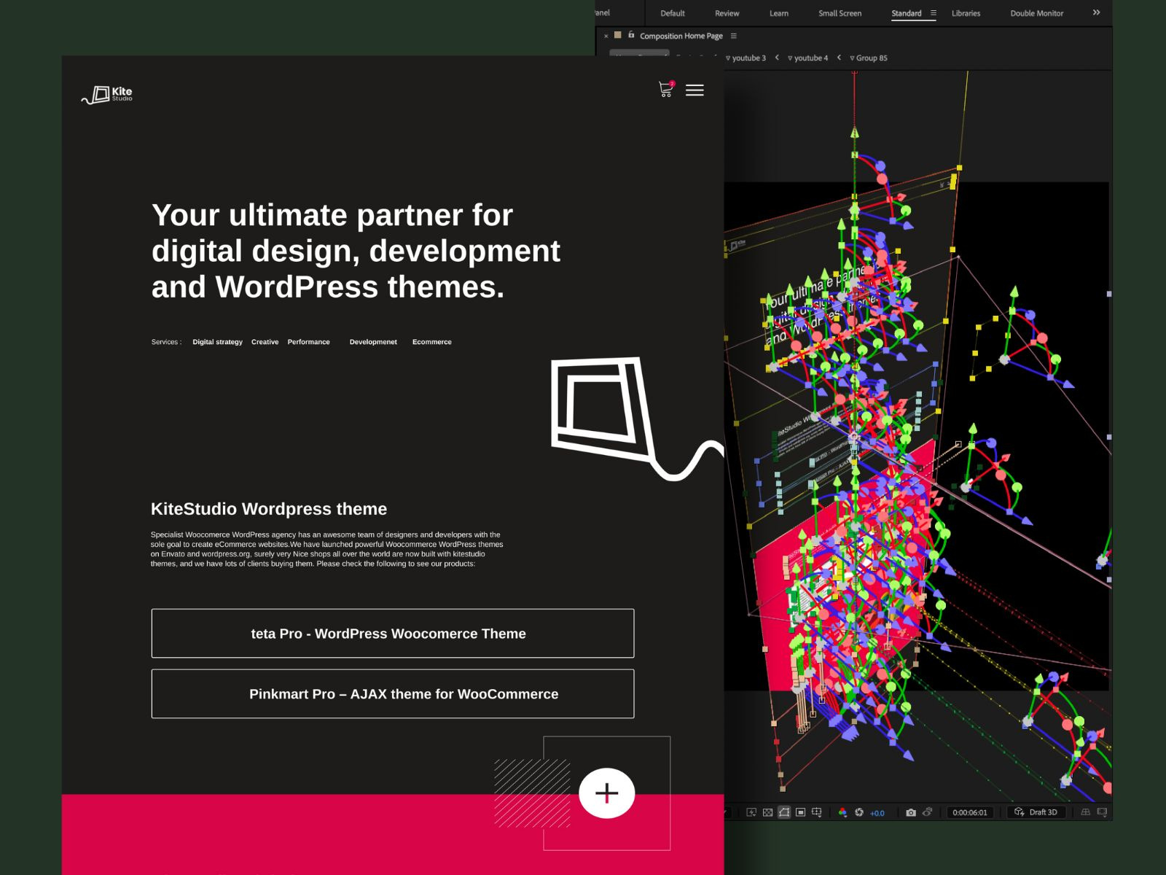
Task: Open the extended viewer dropdown at the toolbar's end
Action: [1102, 812]
